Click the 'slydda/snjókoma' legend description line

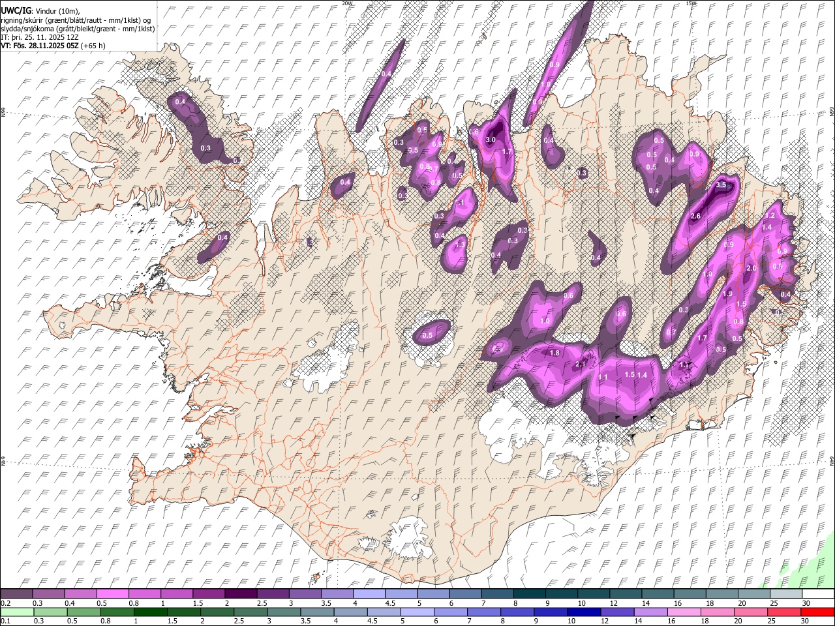coord(78,29)
